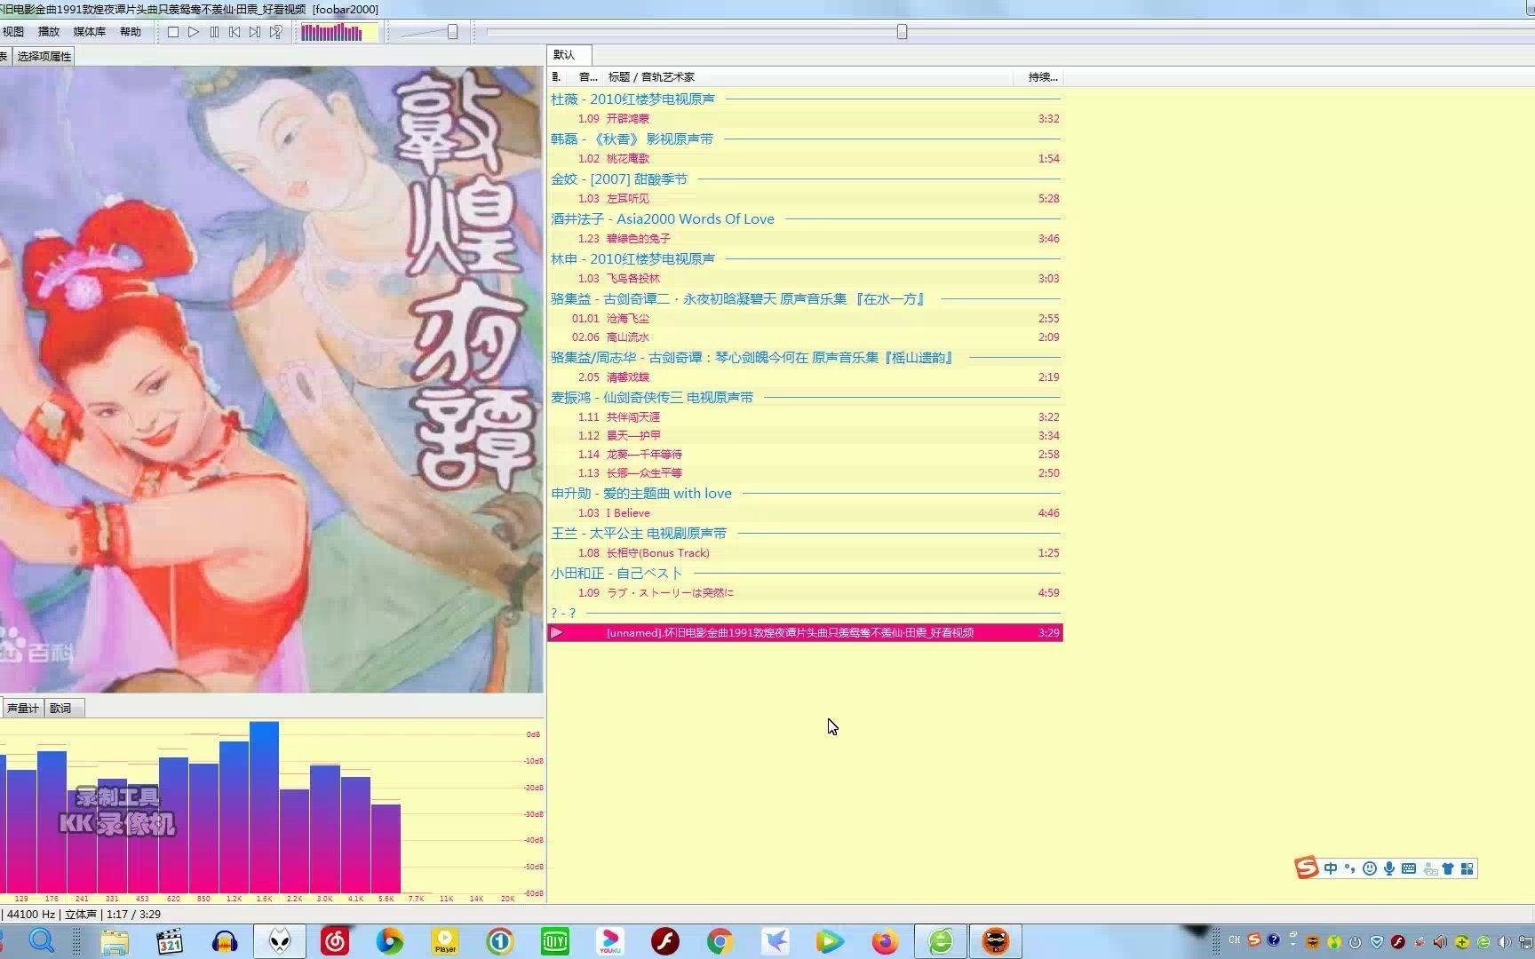The image size is (1535, 959).
Task: Click the spectrum analyzer visualization panel
Action: point(271,810)
